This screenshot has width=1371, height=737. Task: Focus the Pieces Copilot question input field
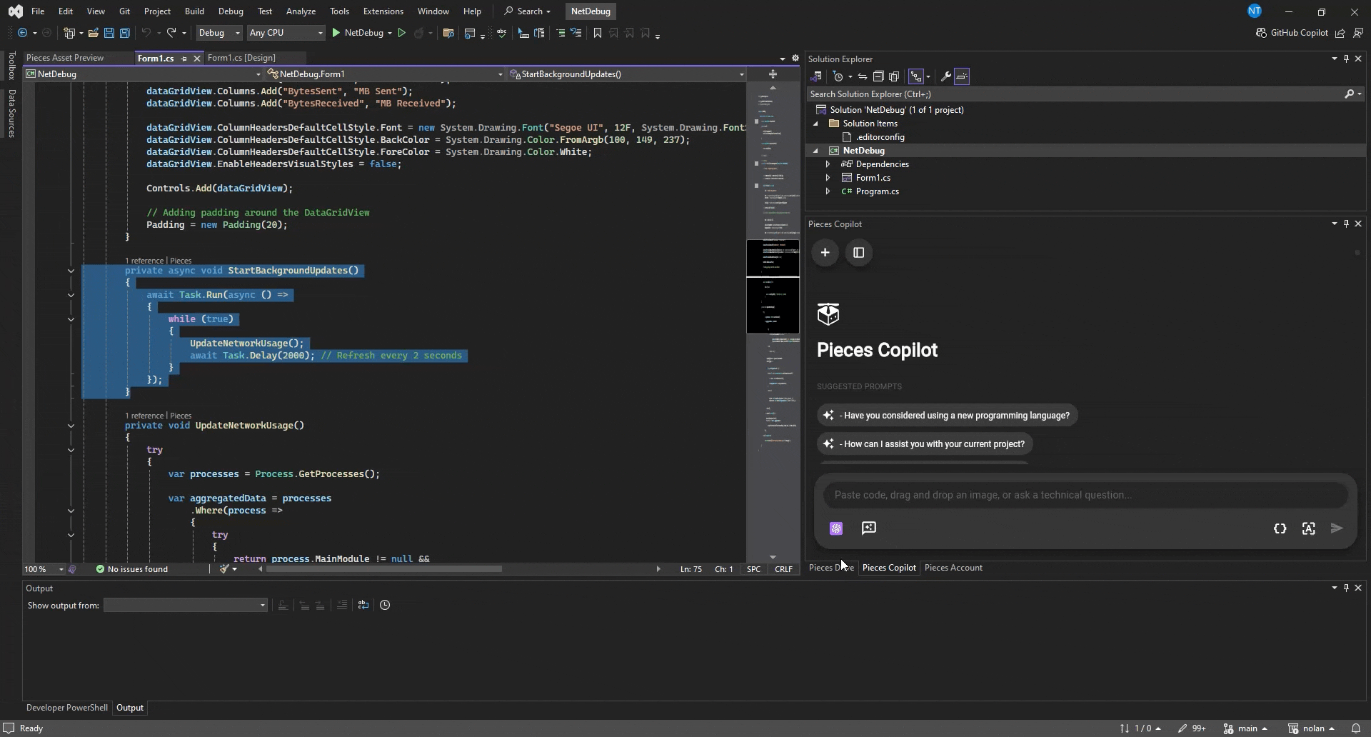point(1085,495)
